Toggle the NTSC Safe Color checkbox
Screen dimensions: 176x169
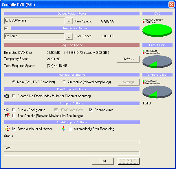coord(56,110)
